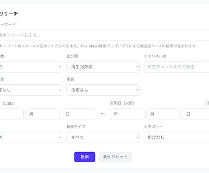
Task: Open the region dropdown ending in 本
Action: [x=31, y=137]
